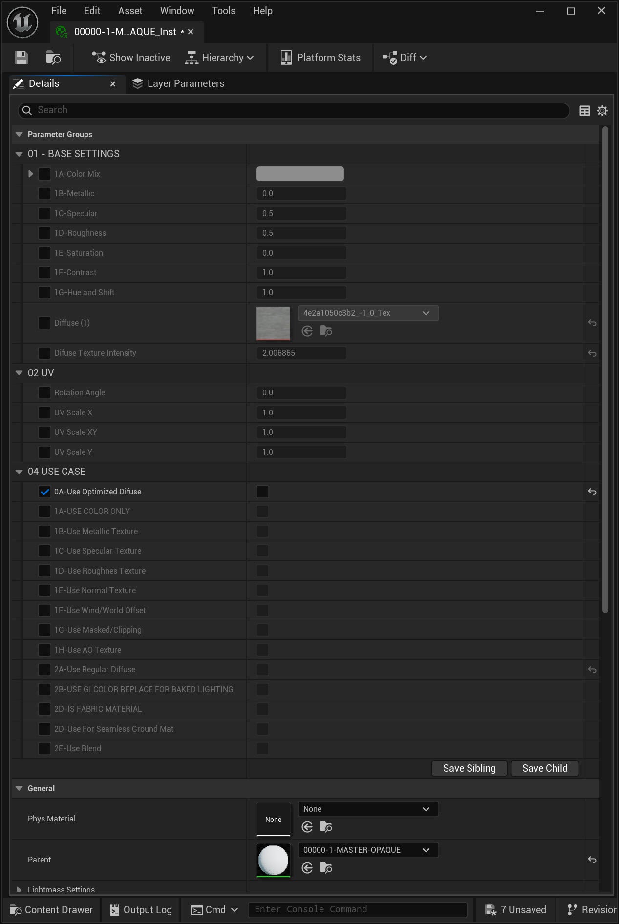The image size is (619, 924).
Task: Enable override for 2D-IS FABRIC MATERIAL
Action: tap(44, 709)
